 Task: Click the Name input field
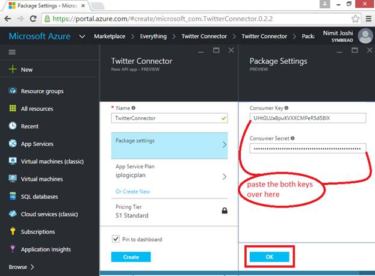(x=169, y=118)
